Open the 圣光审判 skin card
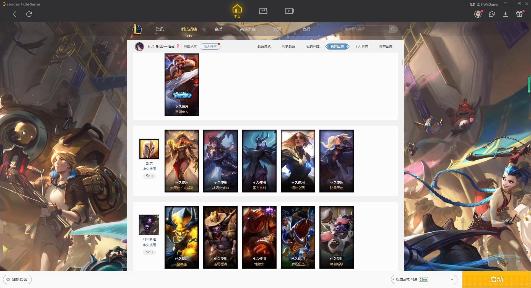 click(x=259, y=161)
